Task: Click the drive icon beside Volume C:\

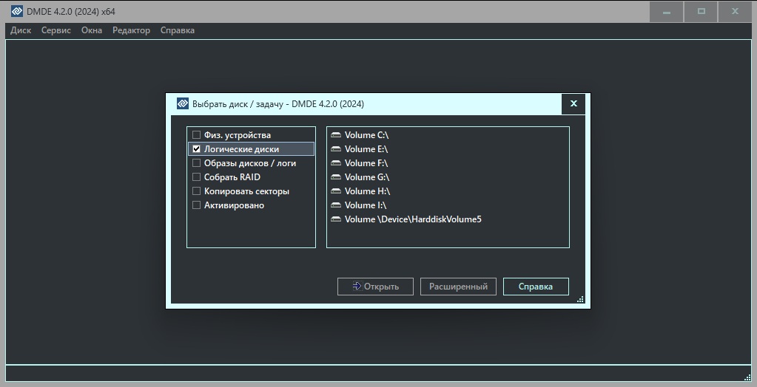Action: point(337,135)
